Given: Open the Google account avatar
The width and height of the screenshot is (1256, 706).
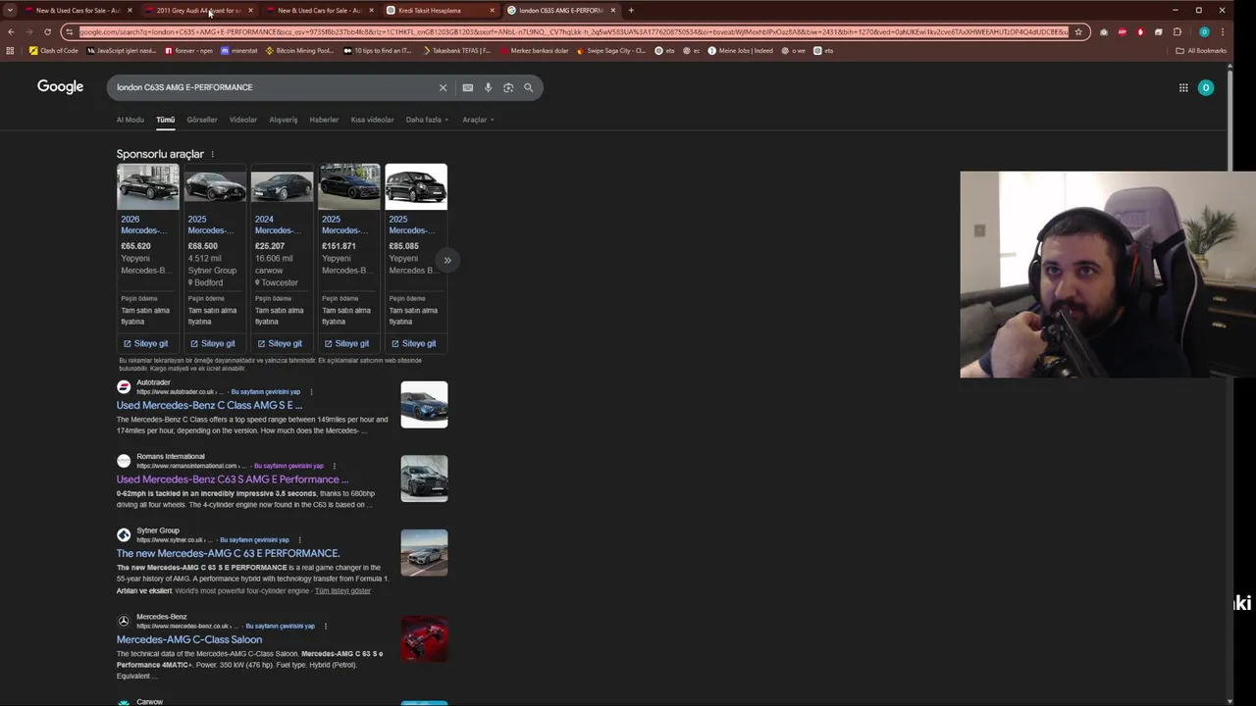Looking at the screenshot, I should pyautogui.click(x=1206, y=87).
